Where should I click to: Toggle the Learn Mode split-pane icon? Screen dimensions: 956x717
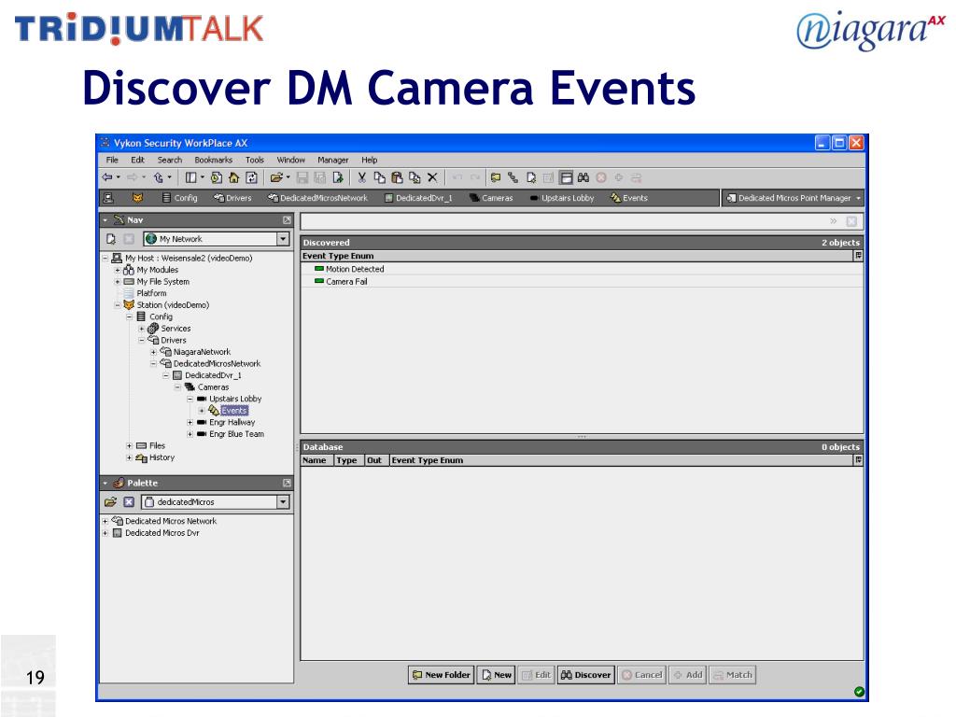point(567,177)
